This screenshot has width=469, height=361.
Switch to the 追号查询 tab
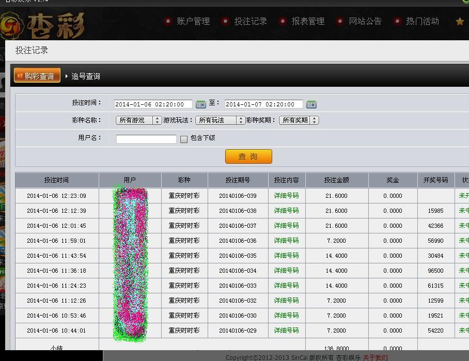(x=85, y=75)
